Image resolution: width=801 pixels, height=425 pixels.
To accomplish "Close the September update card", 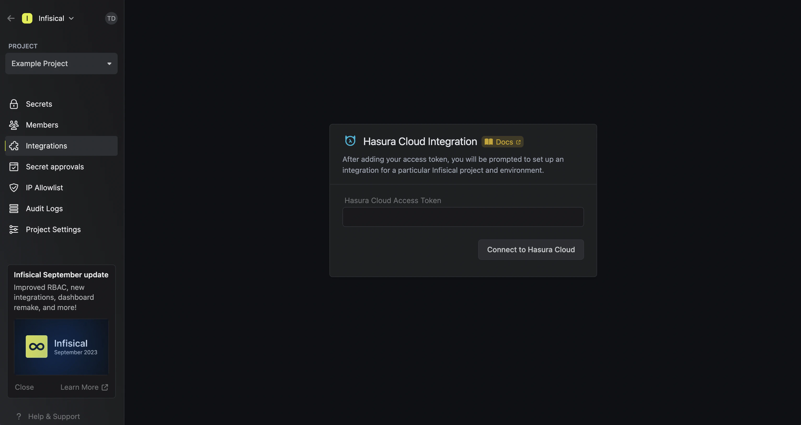I will (x=24, y=387).
